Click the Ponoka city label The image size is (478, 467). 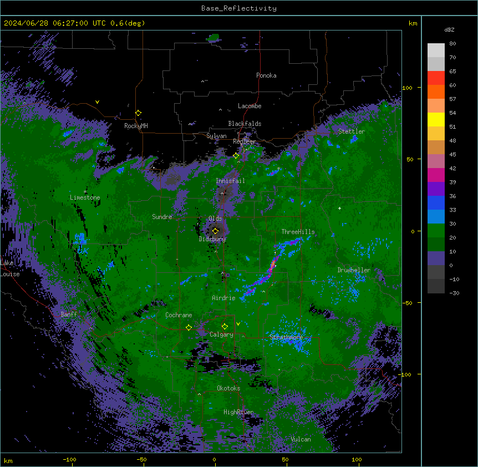266,75
